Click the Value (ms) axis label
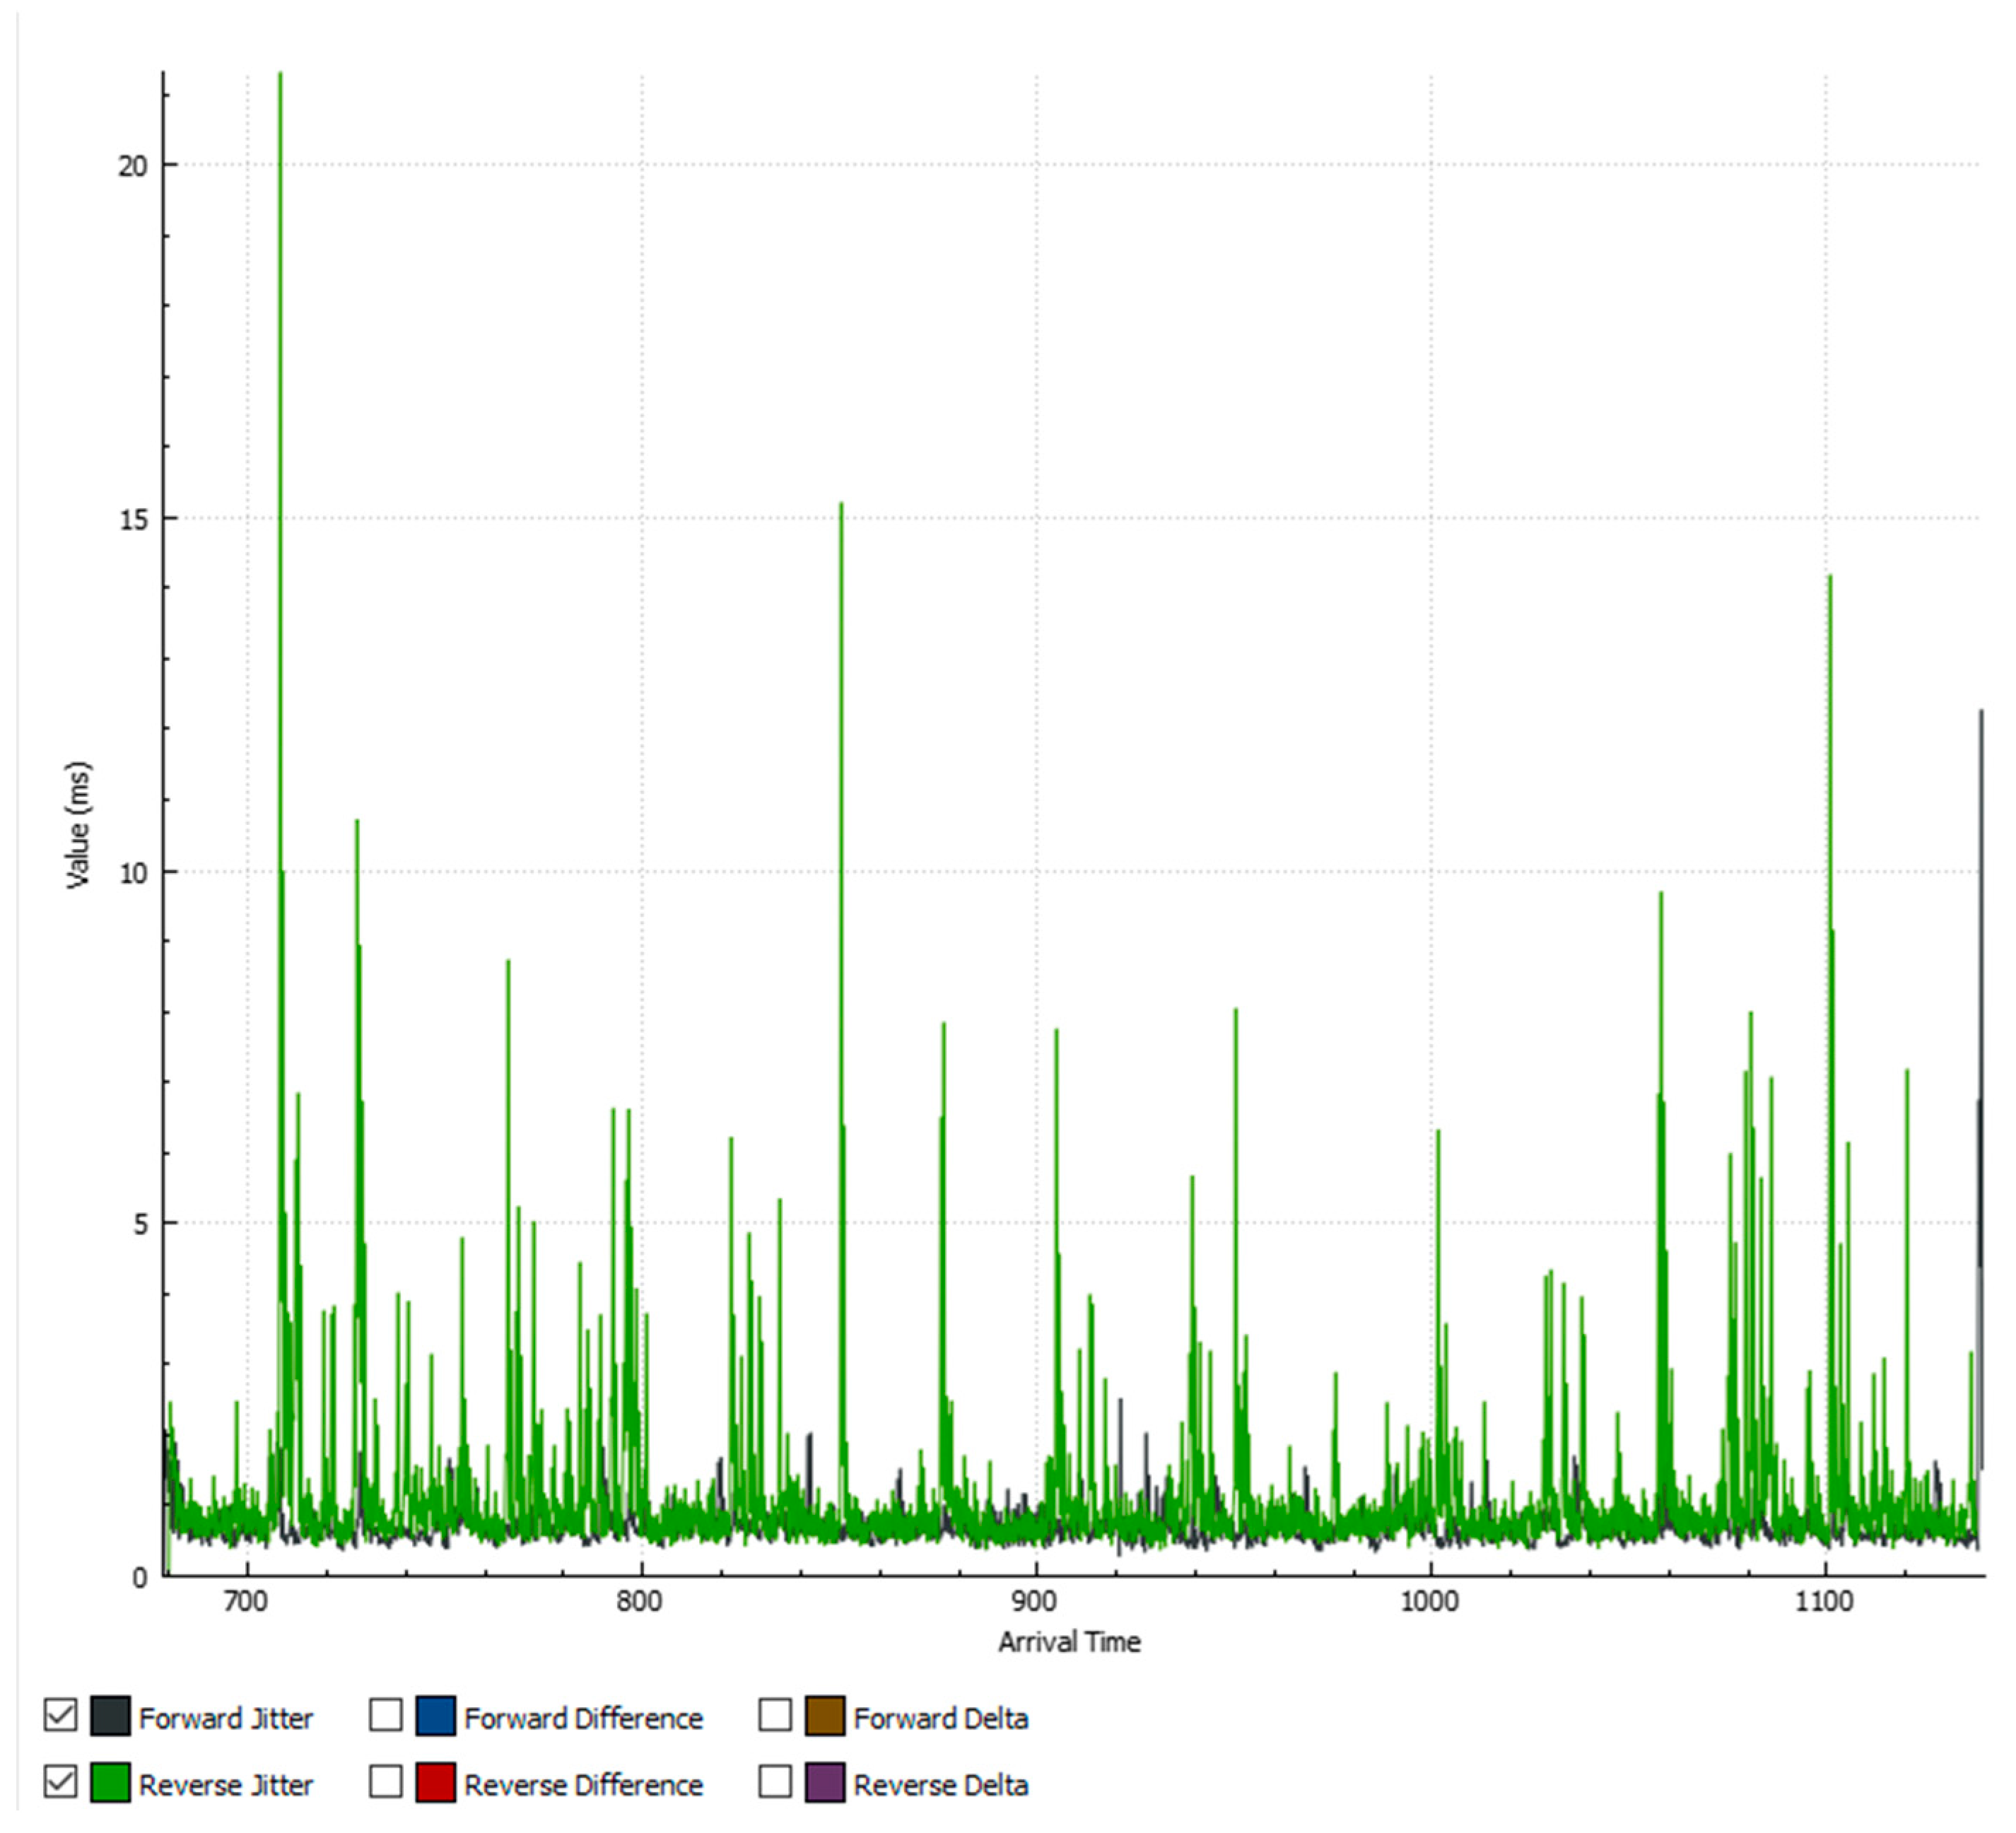 [x=78, y=825]
